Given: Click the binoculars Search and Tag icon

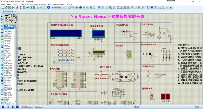Looking at the screenshot, I should click(152, 8).
